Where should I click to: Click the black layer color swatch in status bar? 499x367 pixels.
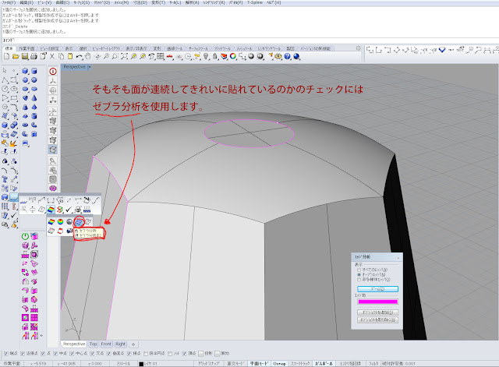[141, 364]
